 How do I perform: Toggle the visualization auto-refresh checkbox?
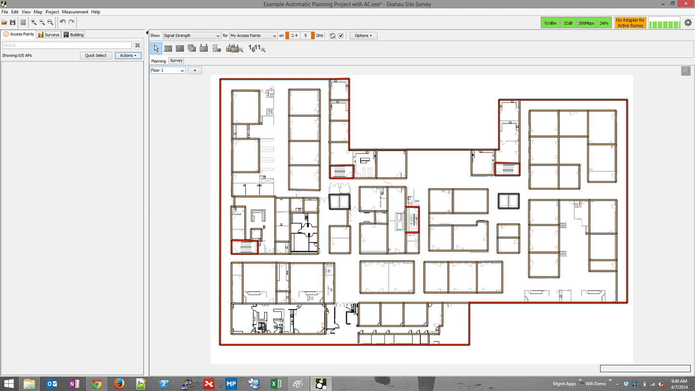341,36
